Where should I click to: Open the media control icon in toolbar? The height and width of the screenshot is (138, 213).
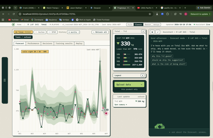click(x=180, y=14)
